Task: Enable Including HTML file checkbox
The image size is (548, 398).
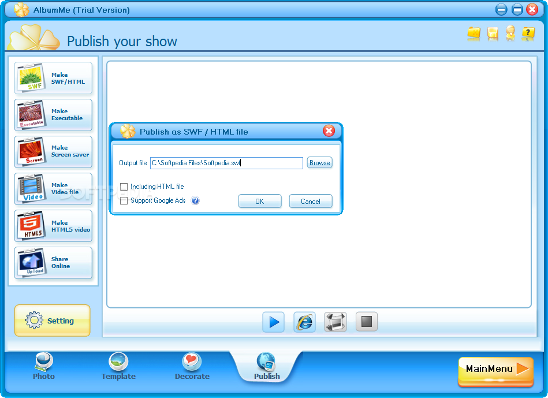Action: (124, 187)
